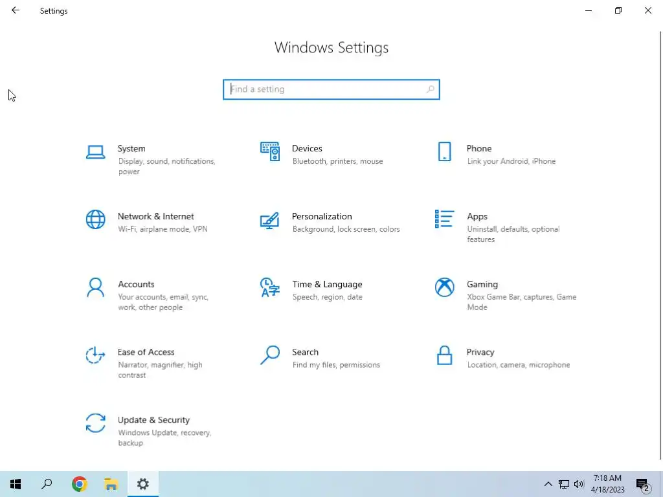
Task: Click the Search category title text
Action: (x=306, y=352)
